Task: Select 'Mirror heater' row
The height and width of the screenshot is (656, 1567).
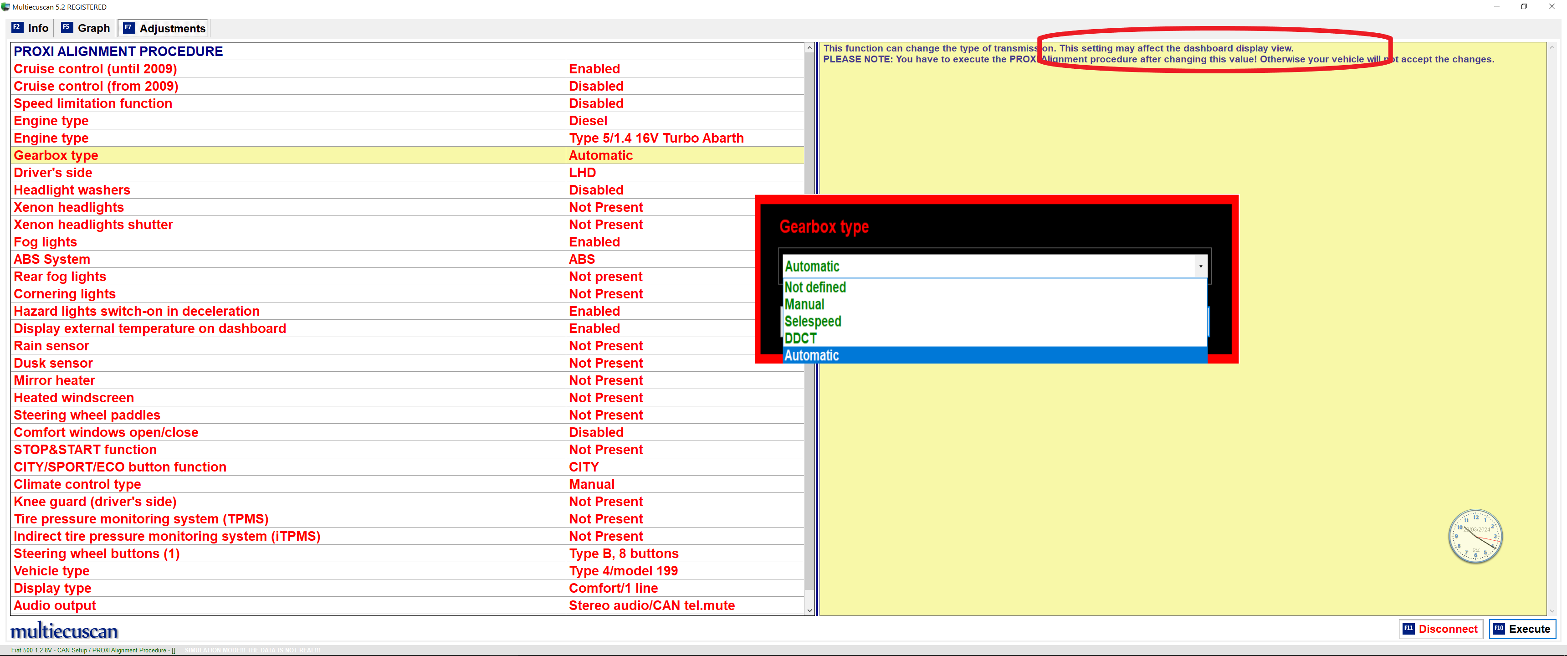Action: 407,380
